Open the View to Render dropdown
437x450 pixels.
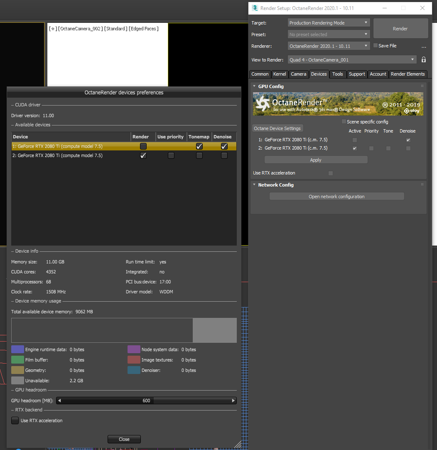pos(352,60)
